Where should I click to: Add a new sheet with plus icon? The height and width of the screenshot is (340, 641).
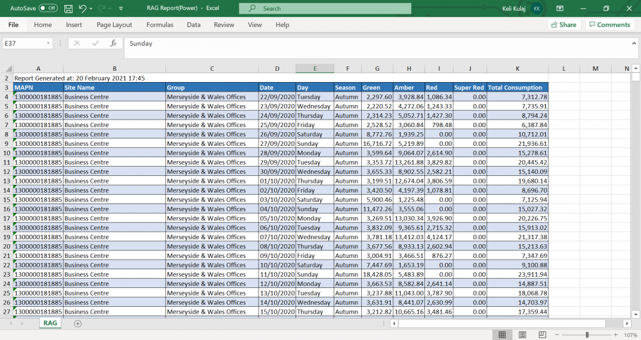click(x=78, y=323)
